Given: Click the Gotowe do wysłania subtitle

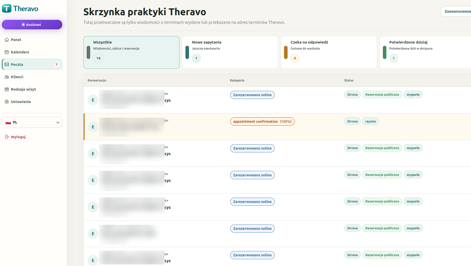Looking at the screenshot, I should [305, 49].
